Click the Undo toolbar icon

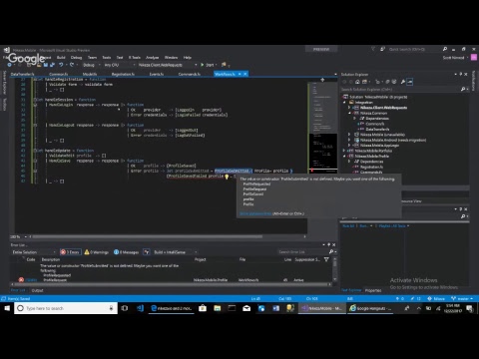61,65
